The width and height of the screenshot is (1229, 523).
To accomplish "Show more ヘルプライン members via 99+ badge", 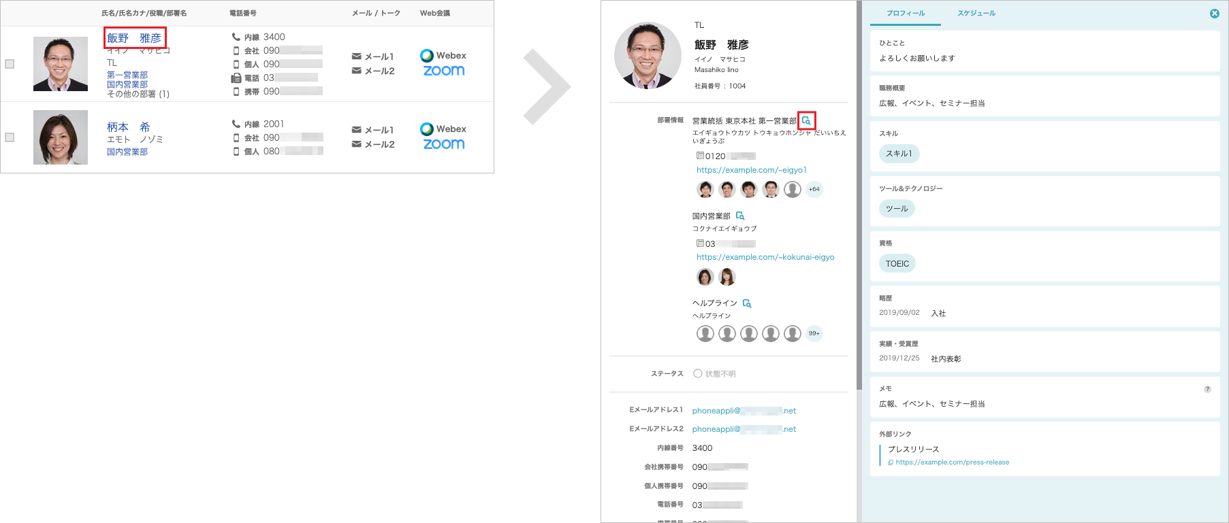I will (x=814, y=333).
